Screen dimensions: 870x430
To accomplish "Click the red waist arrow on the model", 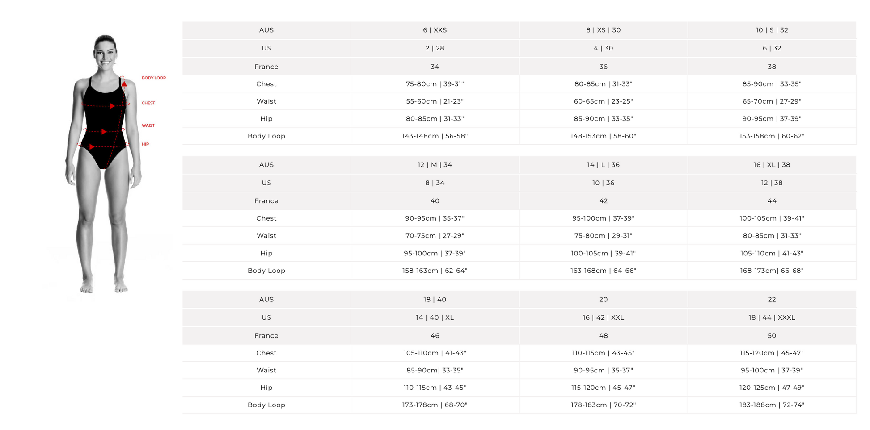I will click(104, 132).
